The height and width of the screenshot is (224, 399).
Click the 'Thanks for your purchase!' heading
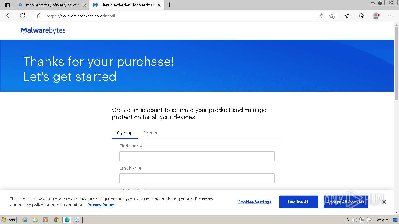click(99, 62)
